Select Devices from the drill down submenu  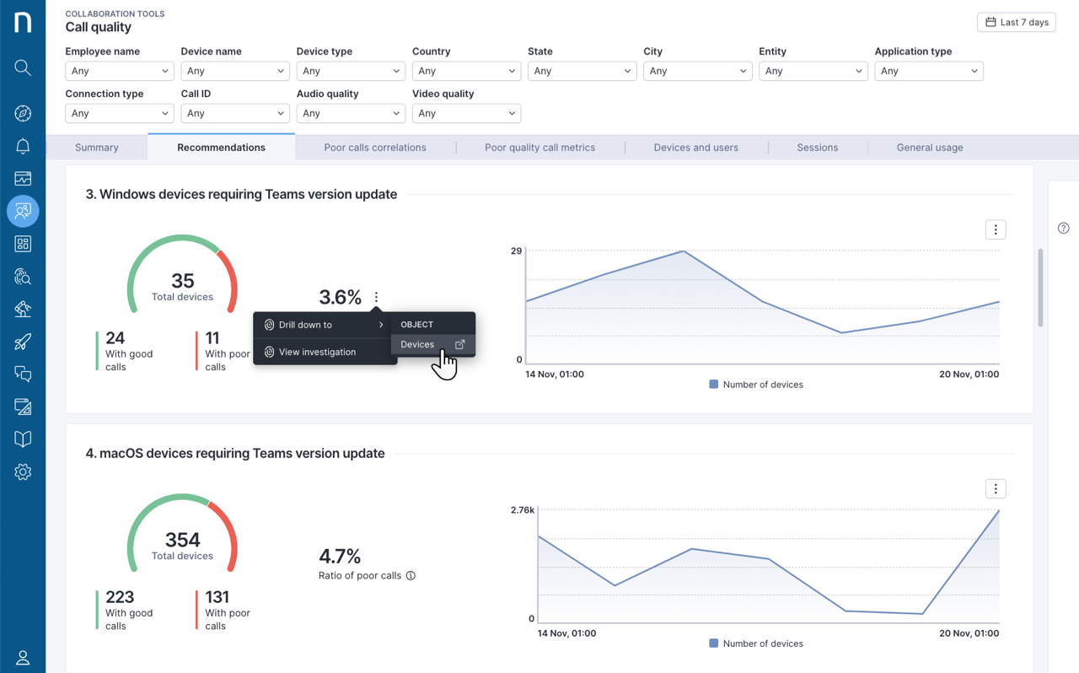416,344
